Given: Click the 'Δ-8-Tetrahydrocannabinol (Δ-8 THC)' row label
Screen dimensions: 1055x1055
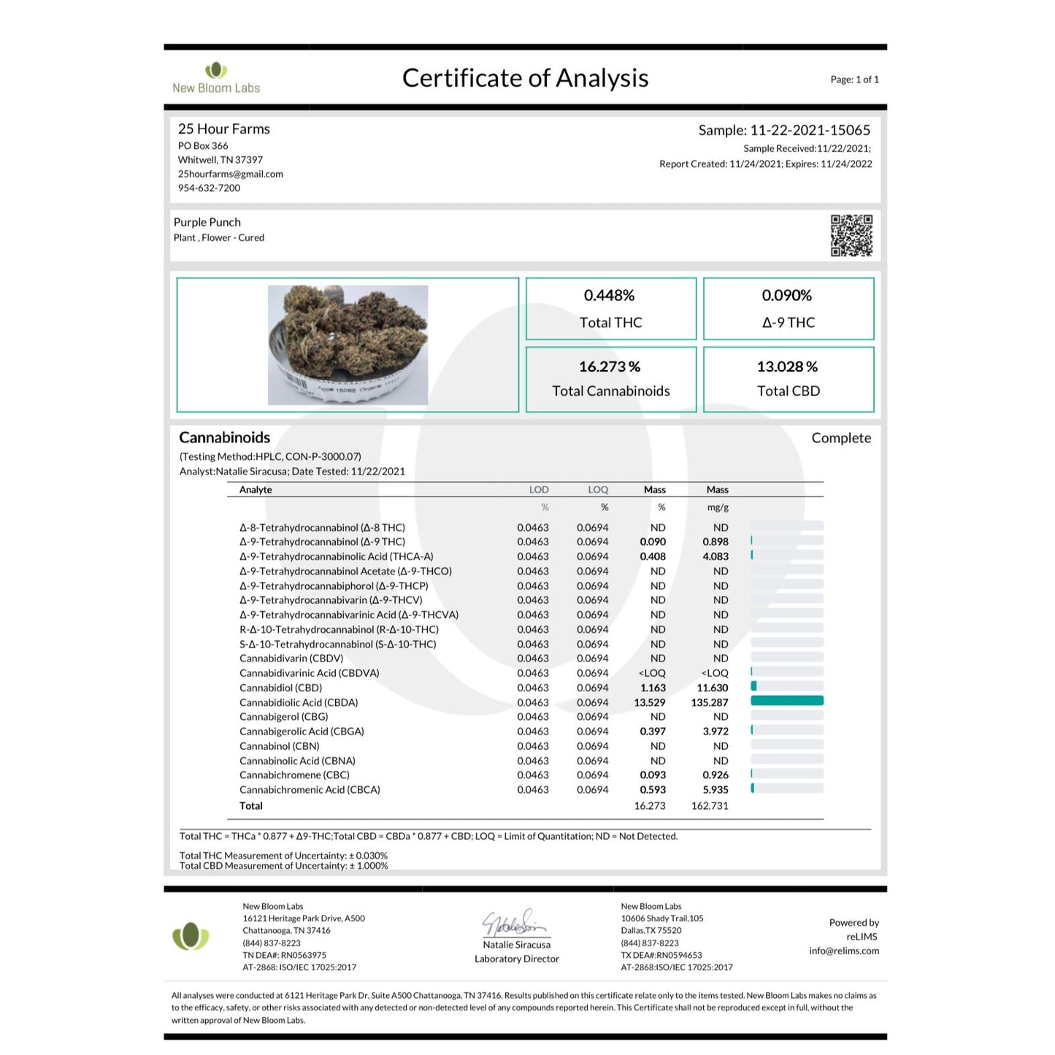Looking at the screenshot, I should pos(322,527).
